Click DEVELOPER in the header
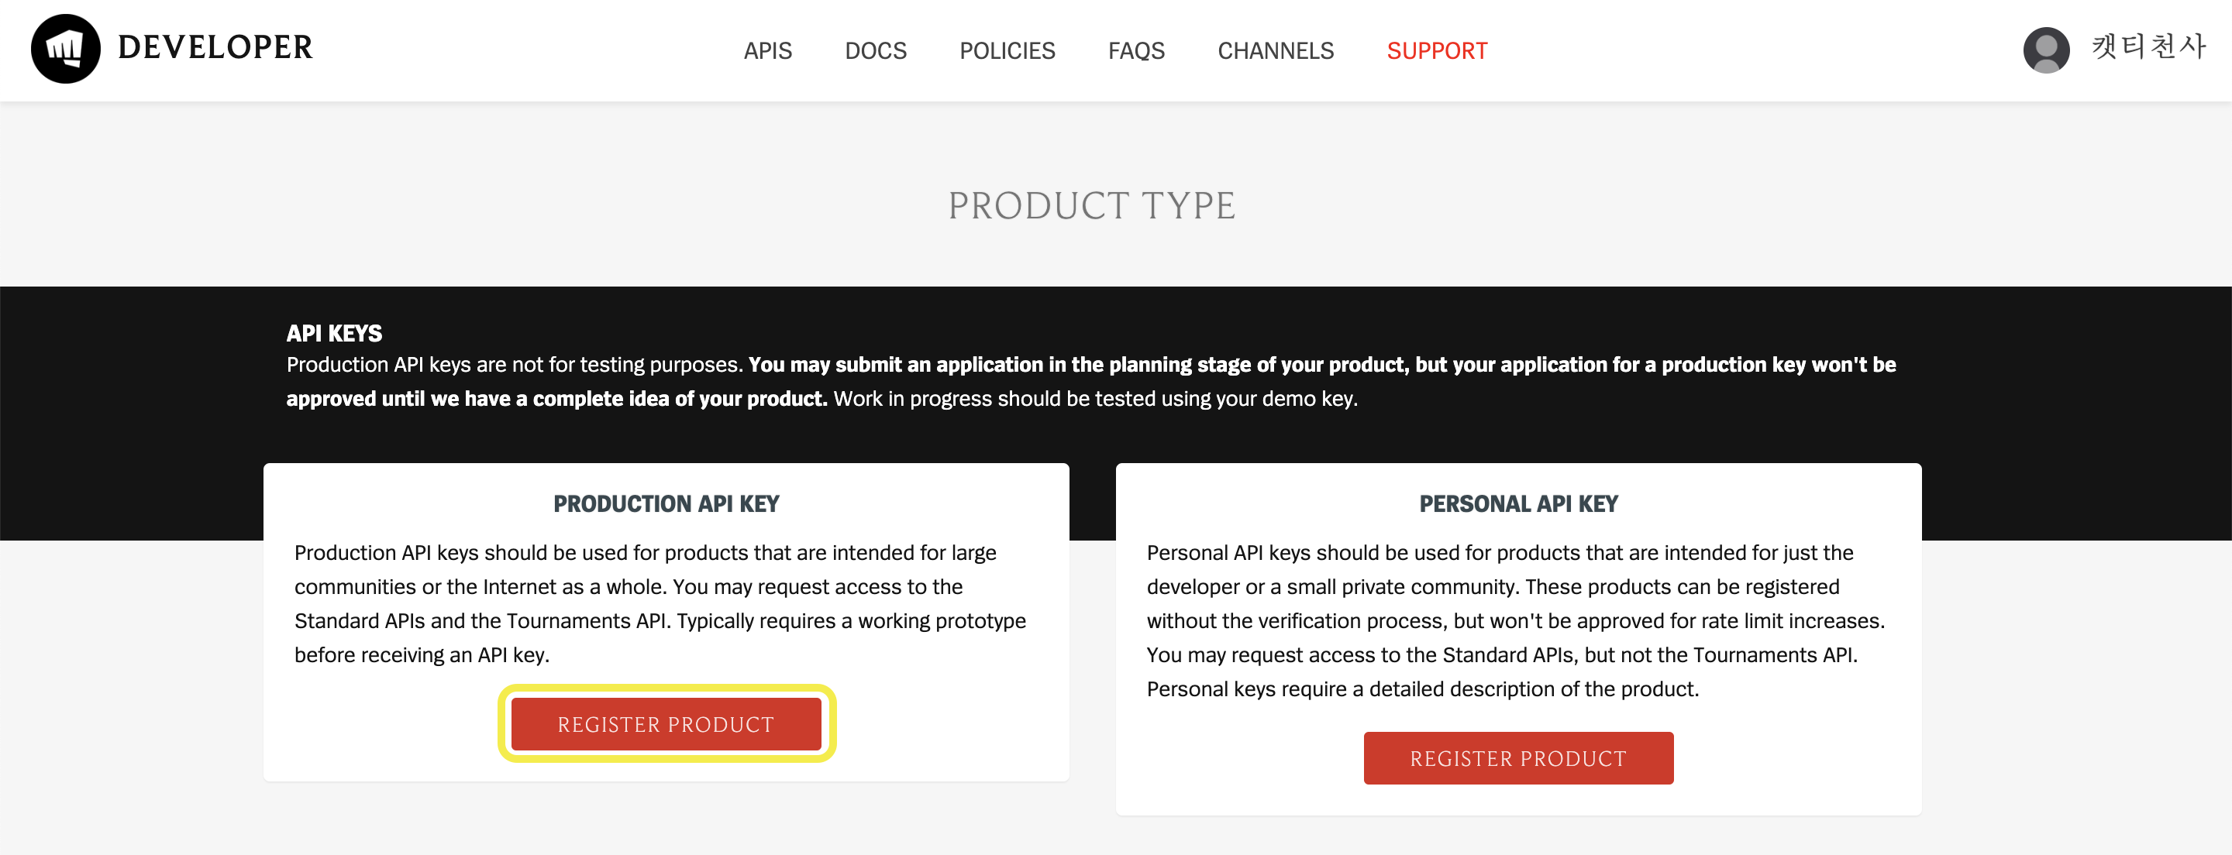Viewport: 2232px width, 855px height. point(215,49)
